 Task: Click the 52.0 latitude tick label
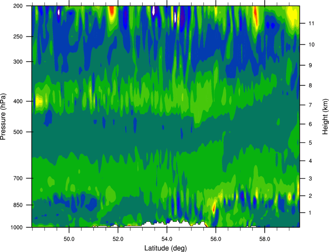(x=118, y=239)
